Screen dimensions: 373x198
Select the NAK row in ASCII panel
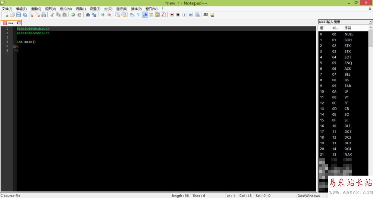[343, 154]
